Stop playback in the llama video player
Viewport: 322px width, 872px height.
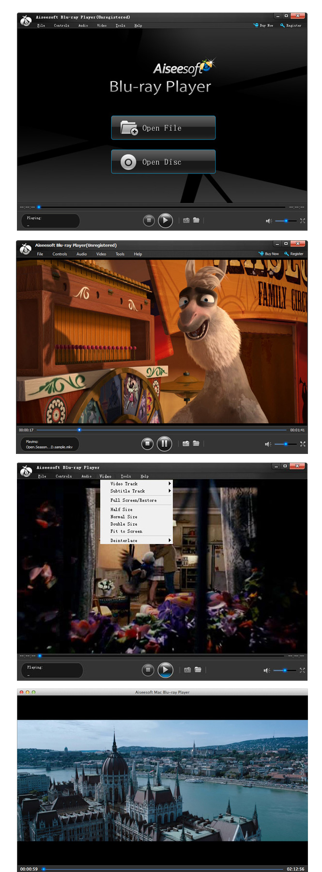pyautogui.click(x=147, y=443)
